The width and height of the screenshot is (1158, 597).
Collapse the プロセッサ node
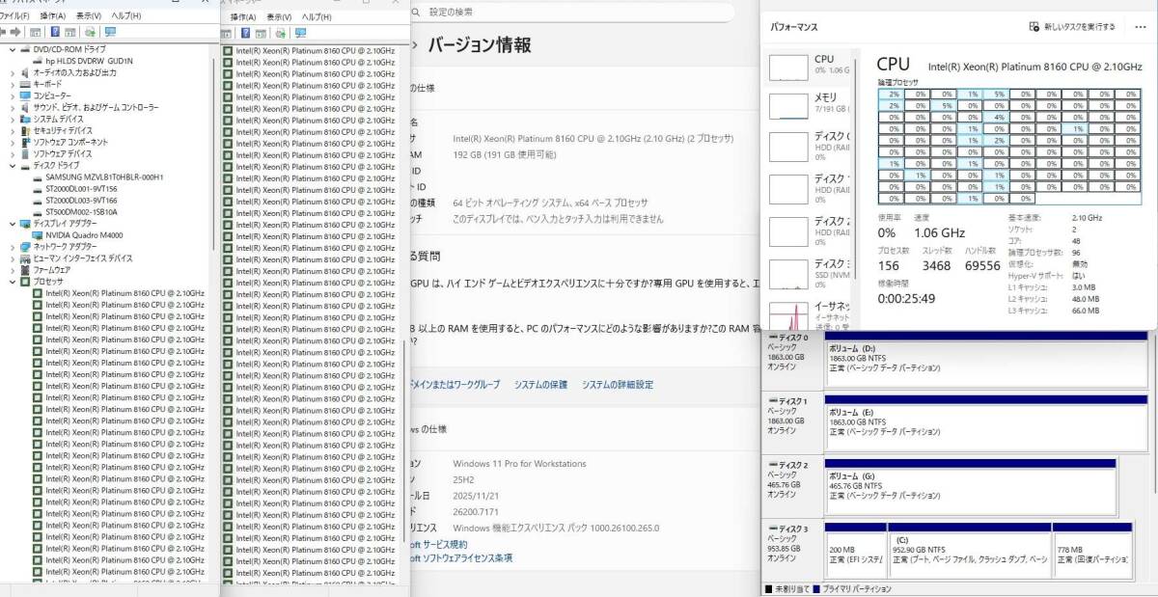coord(13,282)
